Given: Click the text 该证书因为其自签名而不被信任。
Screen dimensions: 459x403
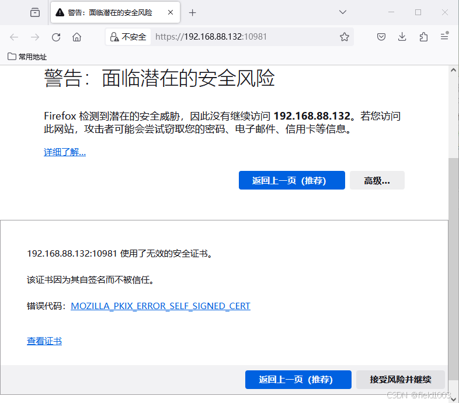Looking at the screenshot, I should (x=91, y=280).
